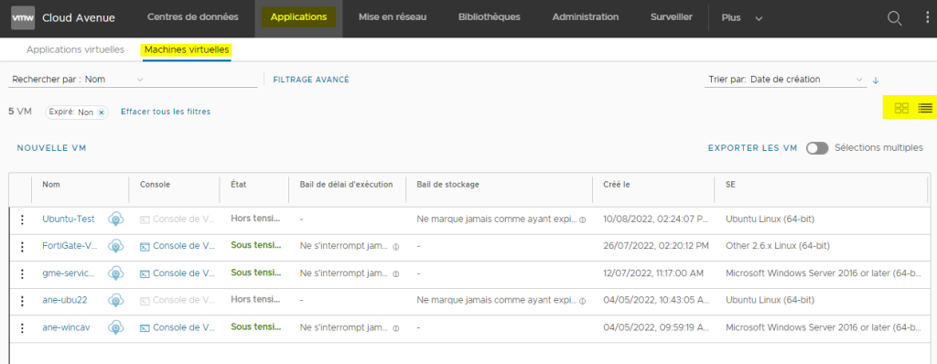This screenshot has height=364, width=937.
Task: Click FILTRAGE AVANCÉ link
Action: pyautogui.click(x=311, y=80)
